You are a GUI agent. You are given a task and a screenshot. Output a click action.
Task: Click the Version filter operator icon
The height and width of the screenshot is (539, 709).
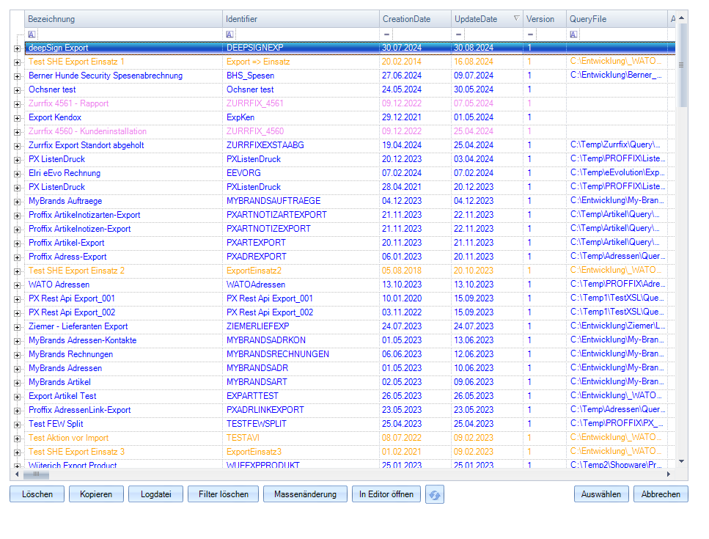pos(530,34)
